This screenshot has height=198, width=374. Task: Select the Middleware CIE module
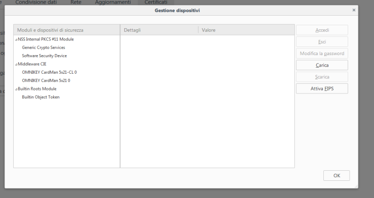coord(32,64)
